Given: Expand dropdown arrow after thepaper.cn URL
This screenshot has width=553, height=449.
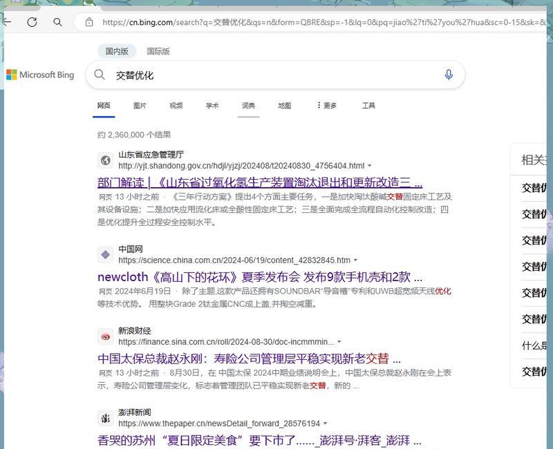Looking at the screenshot, I should pos(325,423).
